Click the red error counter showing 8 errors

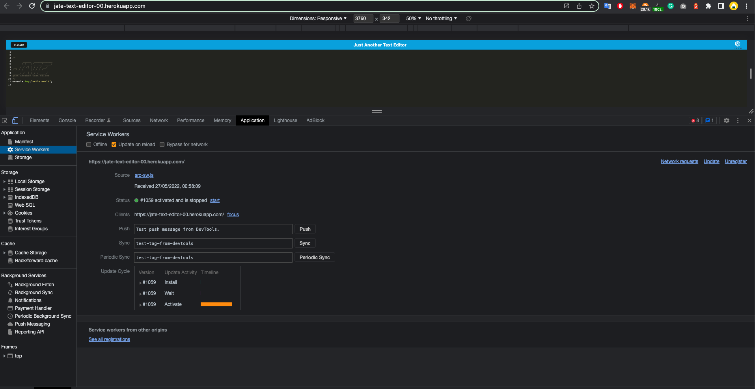tap(696, 120)
